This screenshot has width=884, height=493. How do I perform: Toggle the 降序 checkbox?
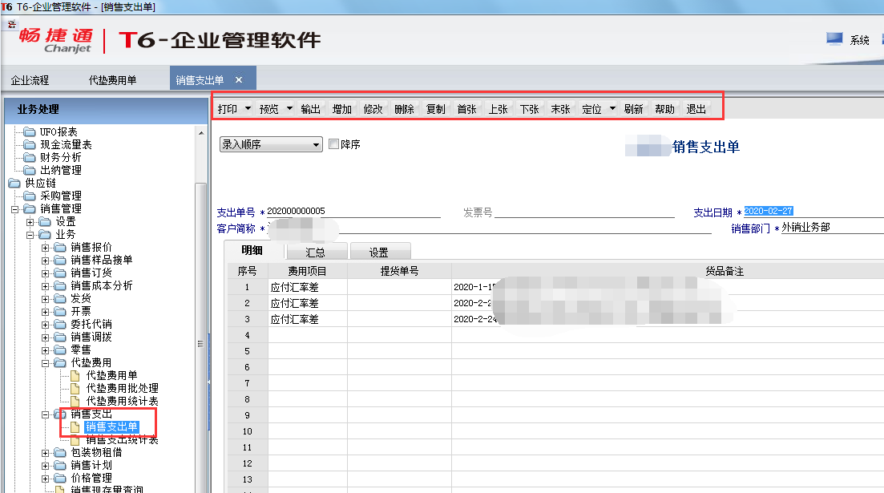333,143
